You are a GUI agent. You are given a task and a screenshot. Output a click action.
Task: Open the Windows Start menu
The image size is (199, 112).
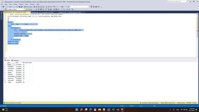click(77, 110)
